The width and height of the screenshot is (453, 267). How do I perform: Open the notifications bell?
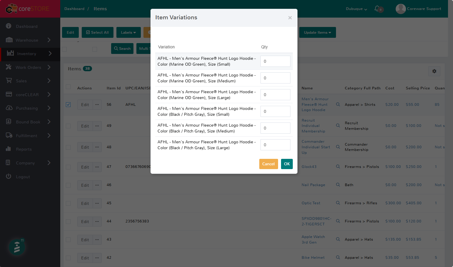377,8
